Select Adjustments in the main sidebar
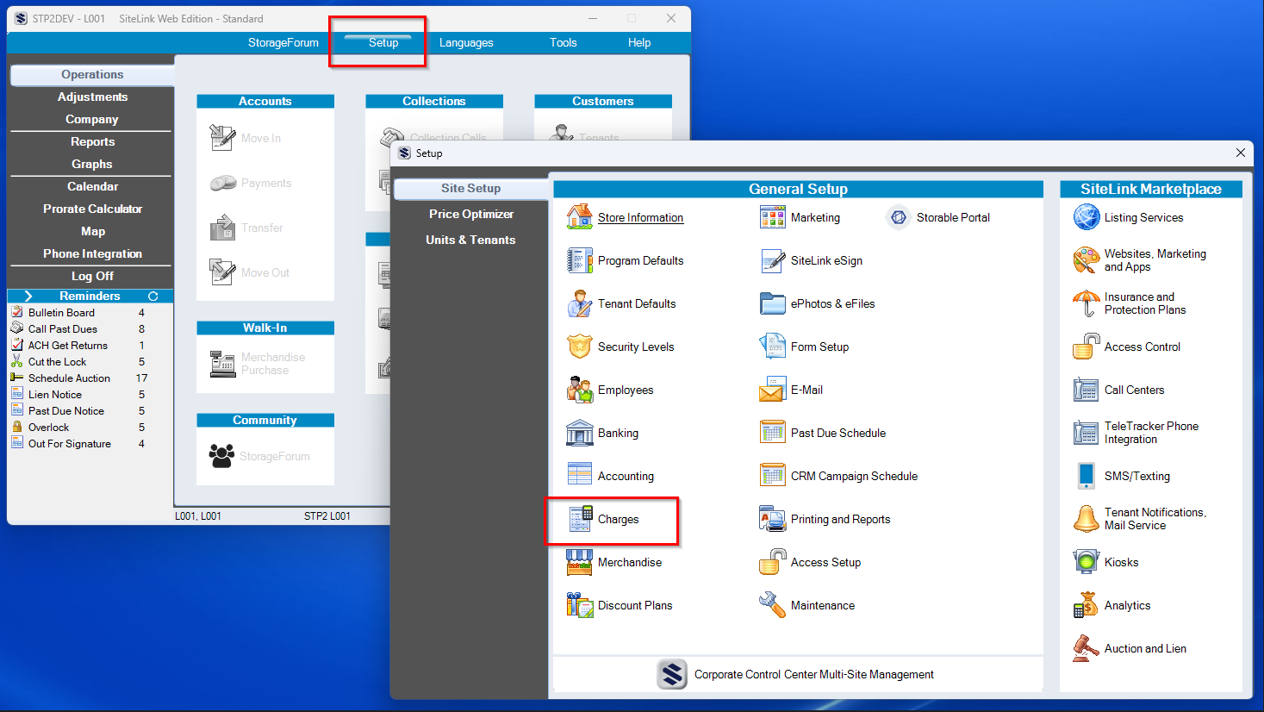 coord(92,97)
